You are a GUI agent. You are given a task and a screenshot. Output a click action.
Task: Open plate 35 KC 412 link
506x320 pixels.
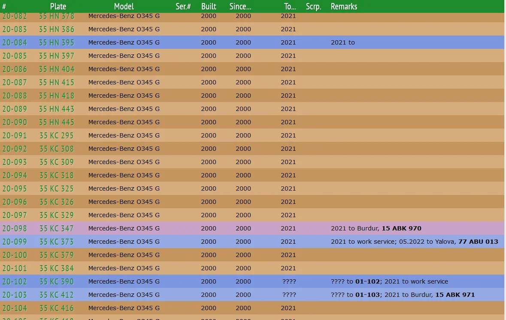tap(57, 295)
